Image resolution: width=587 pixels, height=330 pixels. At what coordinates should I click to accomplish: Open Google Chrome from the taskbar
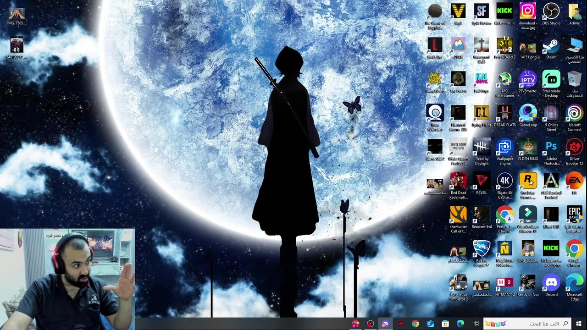click(x=415, y=324)
